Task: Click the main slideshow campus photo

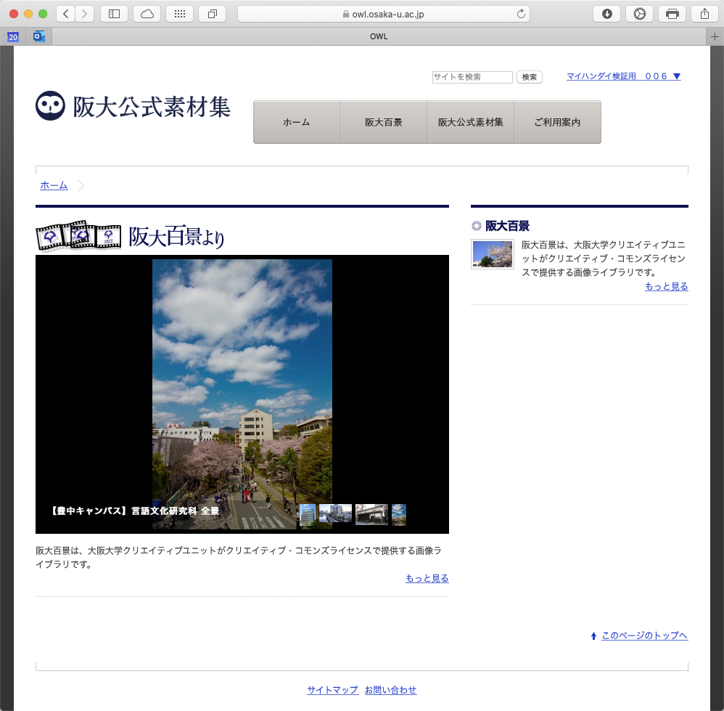Action: pos(242,394)
